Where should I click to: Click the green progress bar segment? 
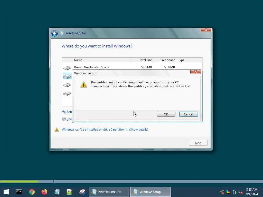click(19, 181)
